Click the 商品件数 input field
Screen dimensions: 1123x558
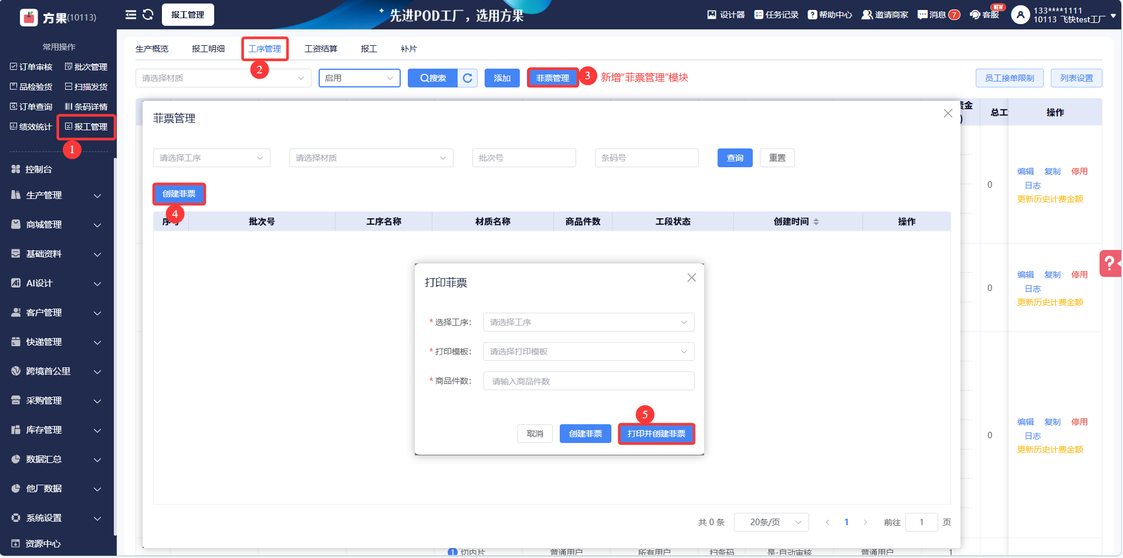coord(588,381)
